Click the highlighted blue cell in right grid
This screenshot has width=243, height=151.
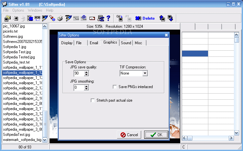[195, 54]
